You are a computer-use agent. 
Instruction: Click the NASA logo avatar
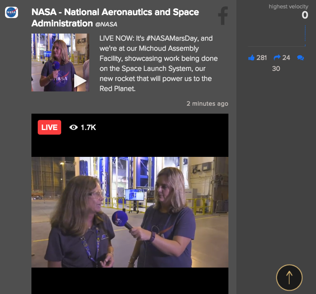coord(11,12)
